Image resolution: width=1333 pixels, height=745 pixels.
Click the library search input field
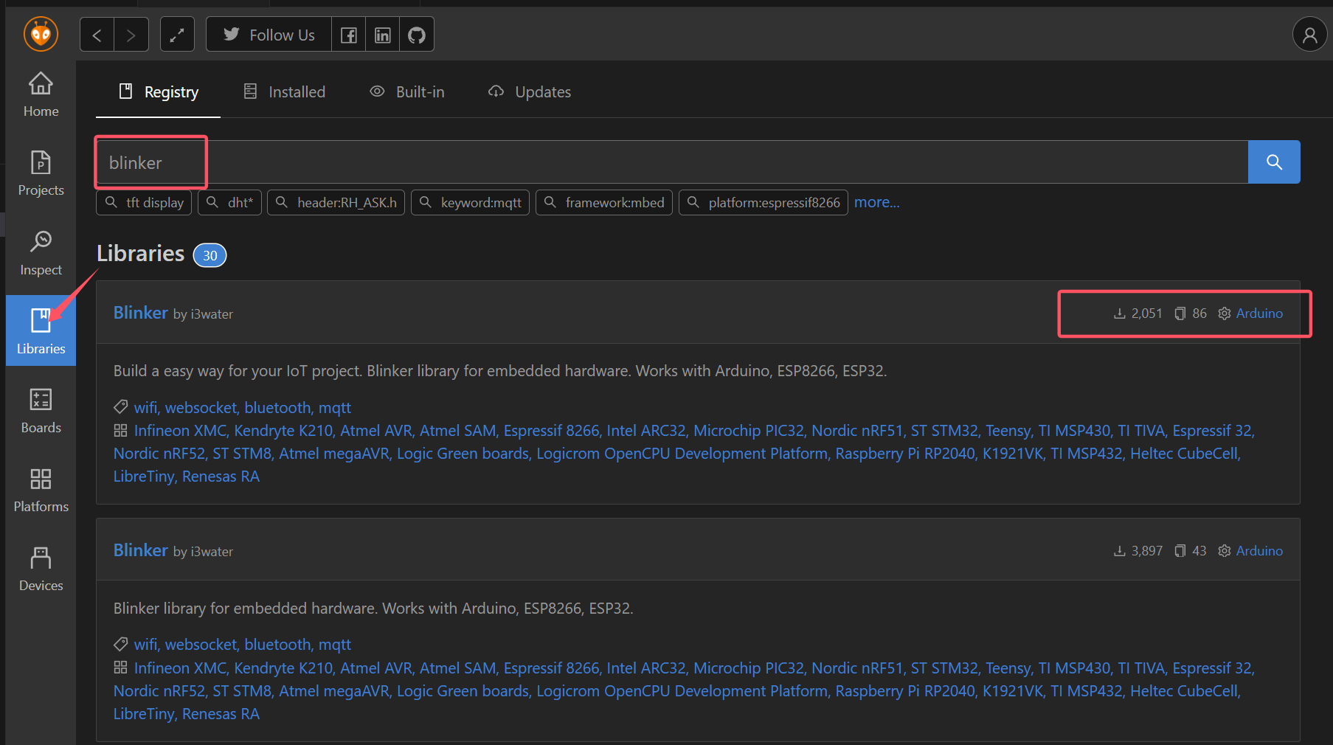point(672,162)
